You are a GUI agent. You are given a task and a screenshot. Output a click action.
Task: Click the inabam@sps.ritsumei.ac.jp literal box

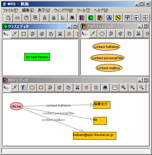tap(94, 136)
